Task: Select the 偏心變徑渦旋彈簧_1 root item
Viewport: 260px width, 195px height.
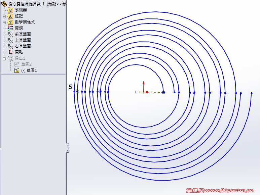Action: 37,4
